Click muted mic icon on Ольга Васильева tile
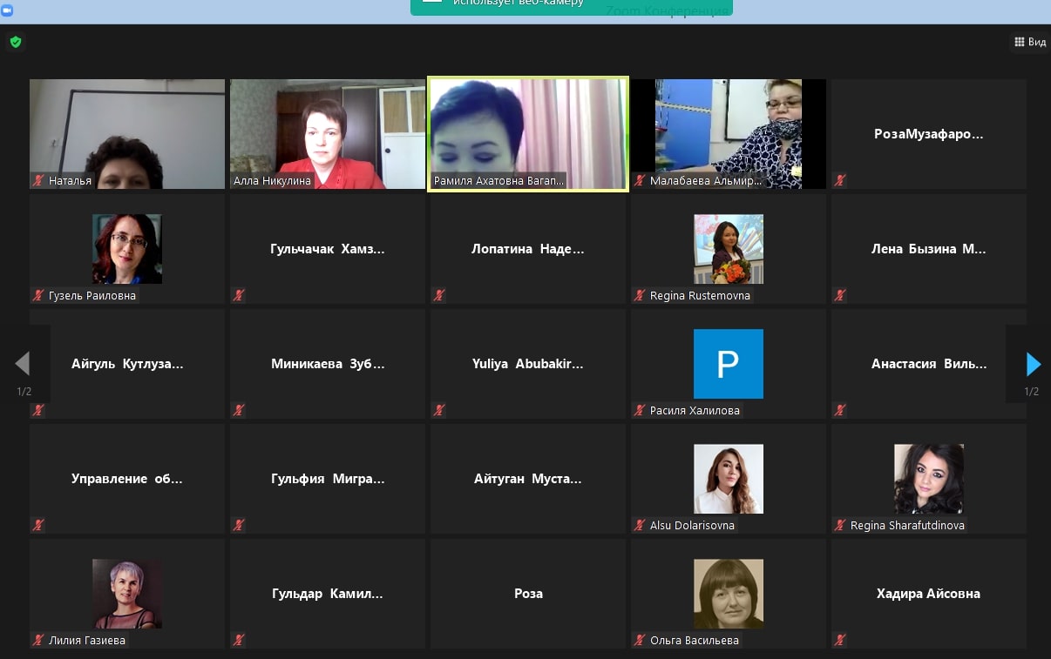1051x659 pixels. click(x=640, y=641)
